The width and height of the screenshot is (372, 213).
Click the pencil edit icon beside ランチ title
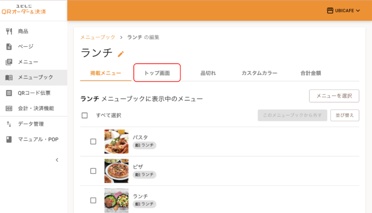point(121,54)
